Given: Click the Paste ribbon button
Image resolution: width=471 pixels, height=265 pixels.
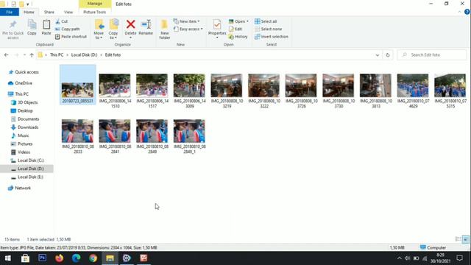Looking at the screenshot, I should click(46, 28).
